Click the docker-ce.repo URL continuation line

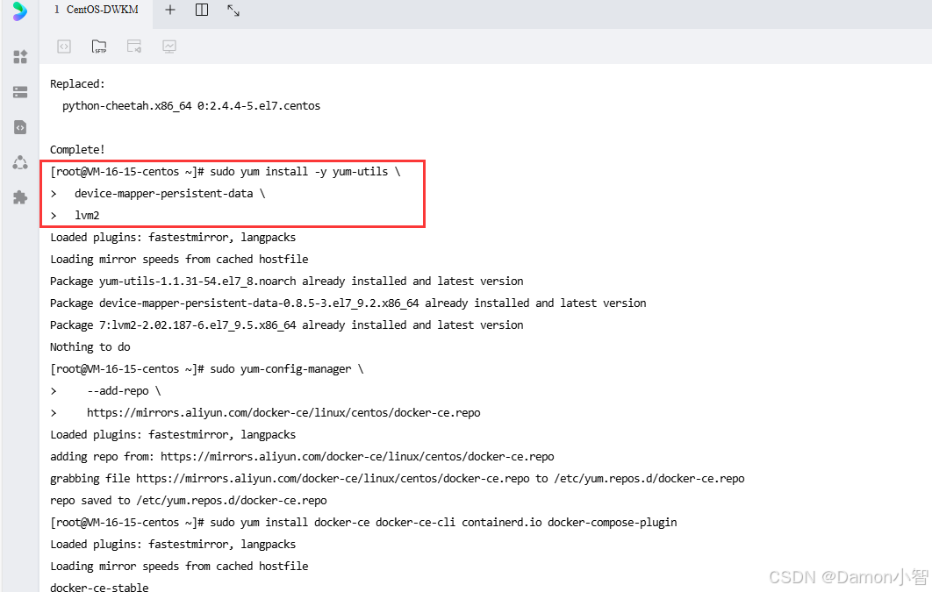pos(266,413)
